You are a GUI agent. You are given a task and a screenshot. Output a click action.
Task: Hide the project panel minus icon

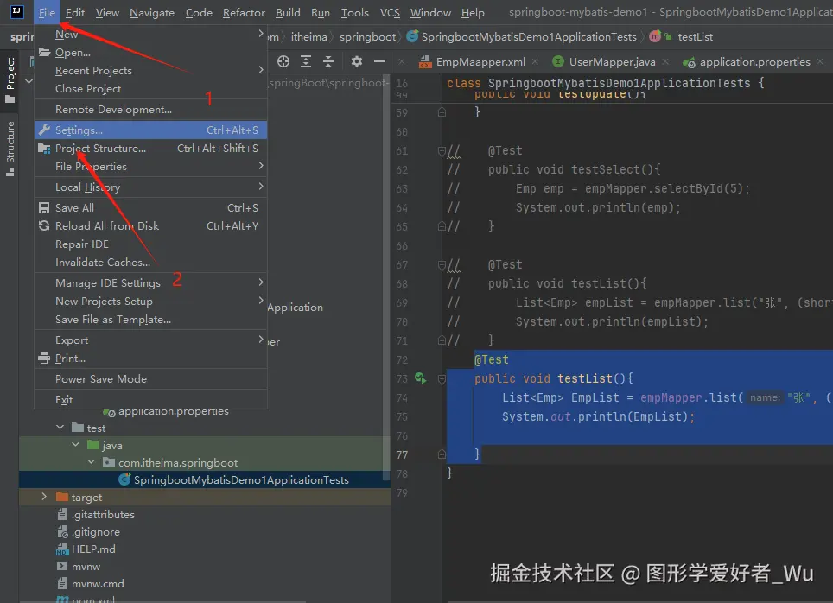click(378, 61)
